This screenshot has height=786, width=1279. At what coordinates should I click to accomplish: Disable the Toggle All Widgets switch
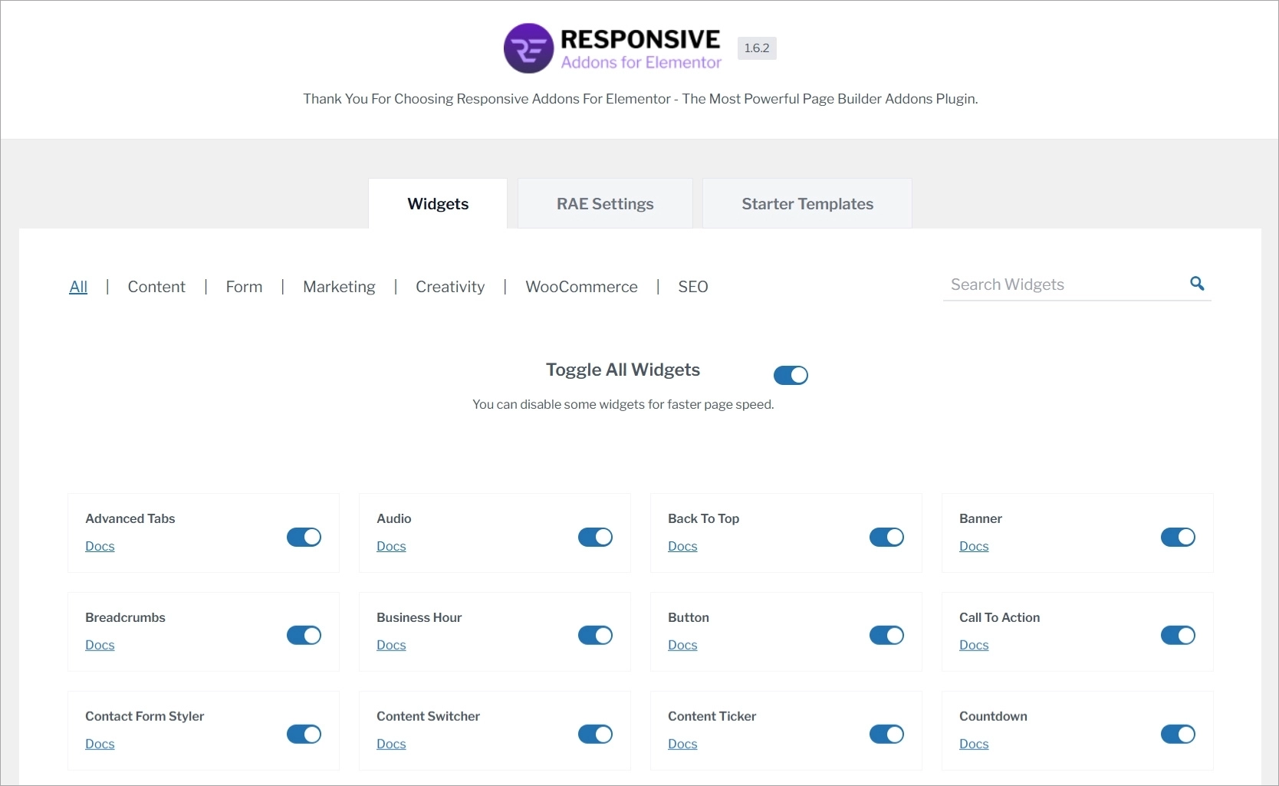click(791, 375)
